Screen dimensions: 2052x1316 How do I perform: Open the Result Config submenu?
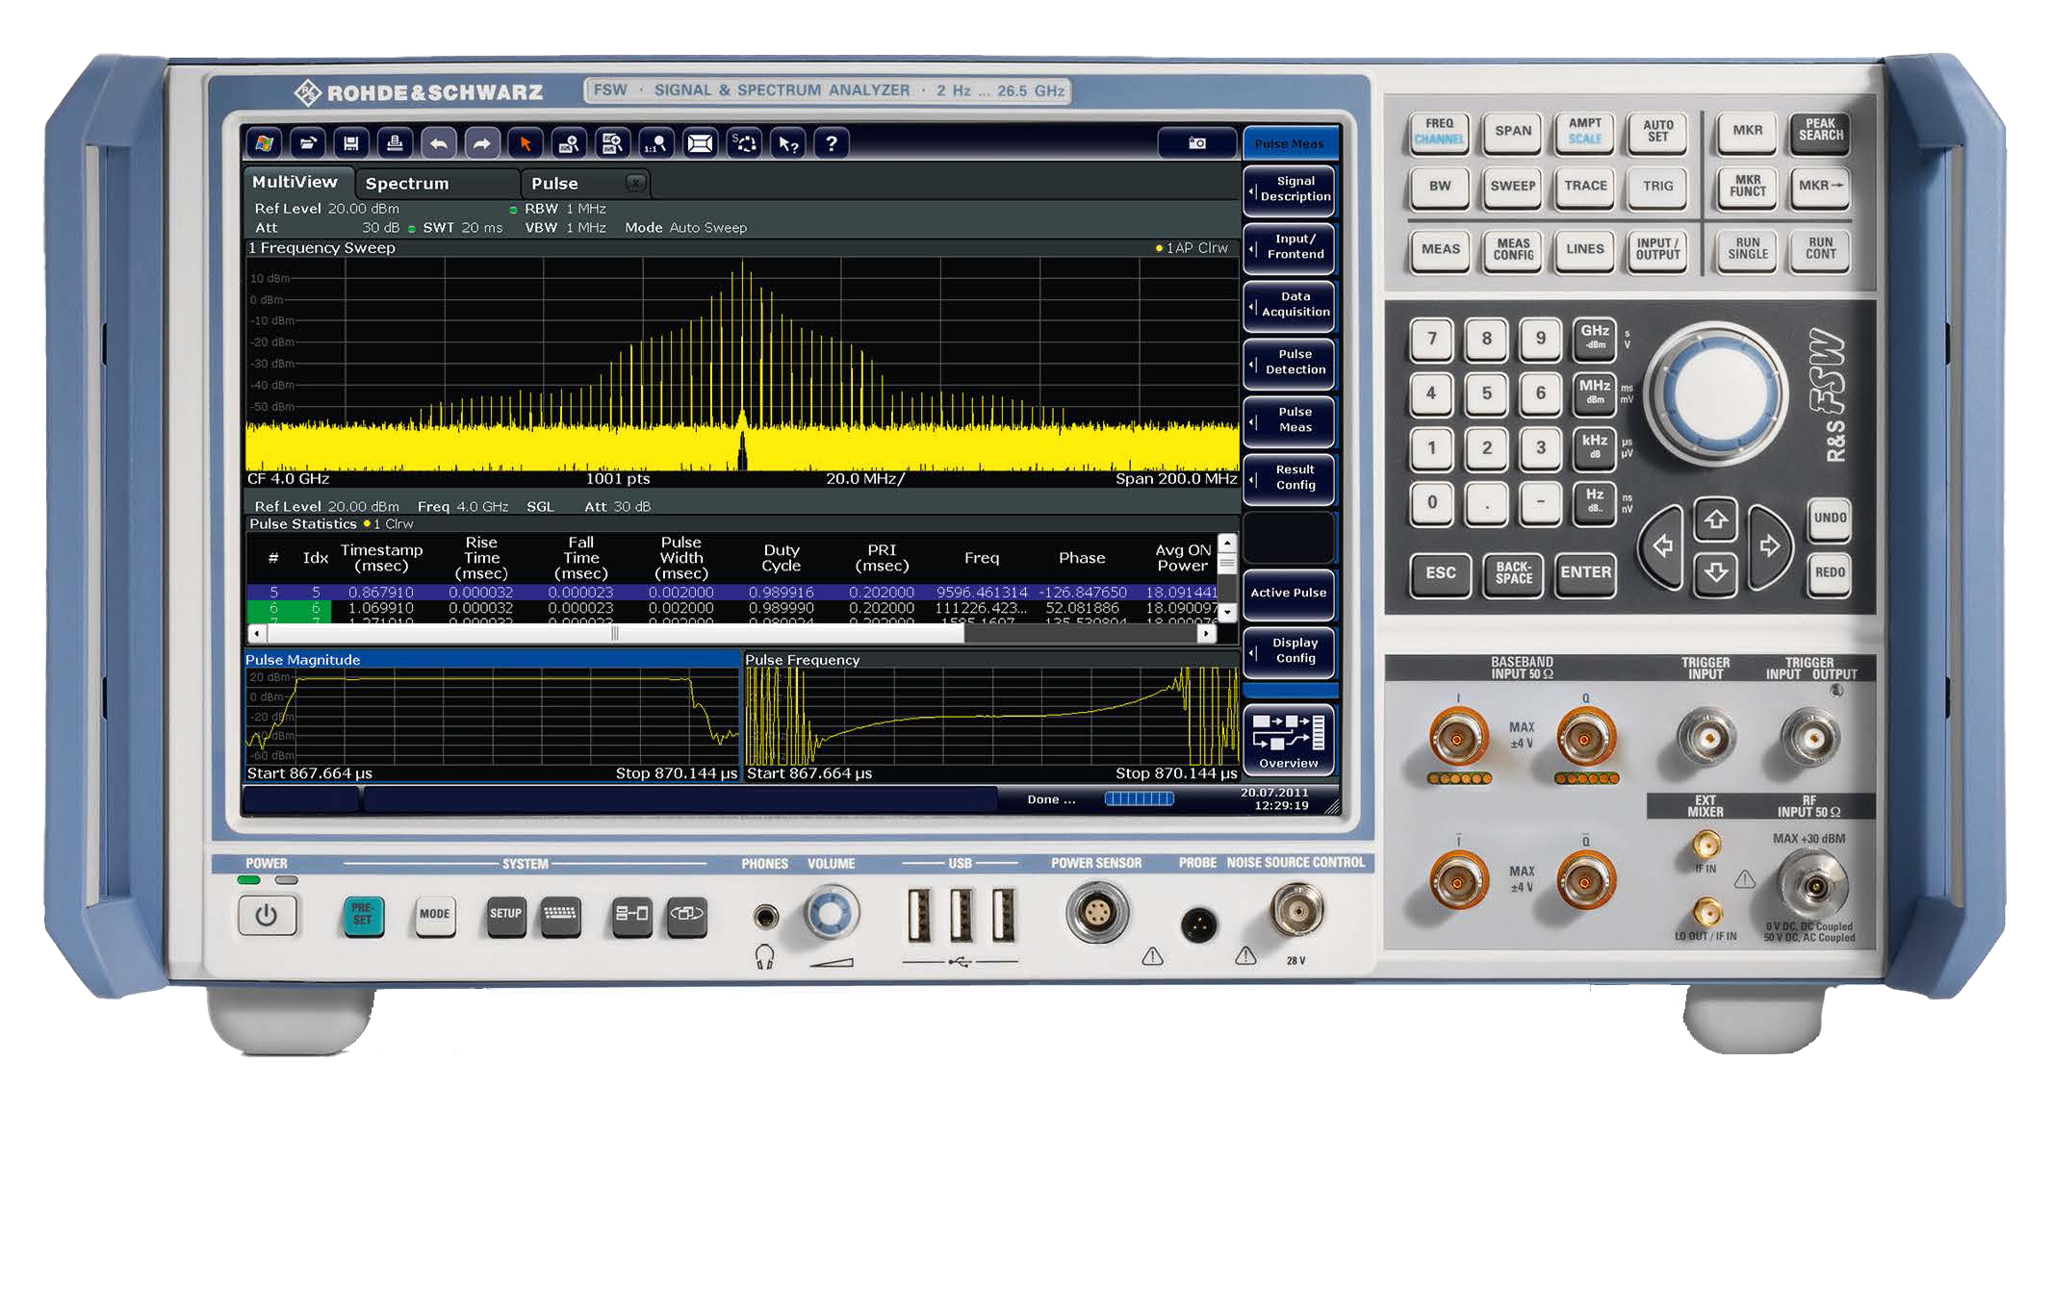point(1289,478)
